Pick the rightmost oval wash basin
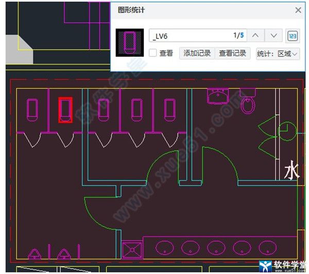309x274 pixels. click(x=264, y=248)
